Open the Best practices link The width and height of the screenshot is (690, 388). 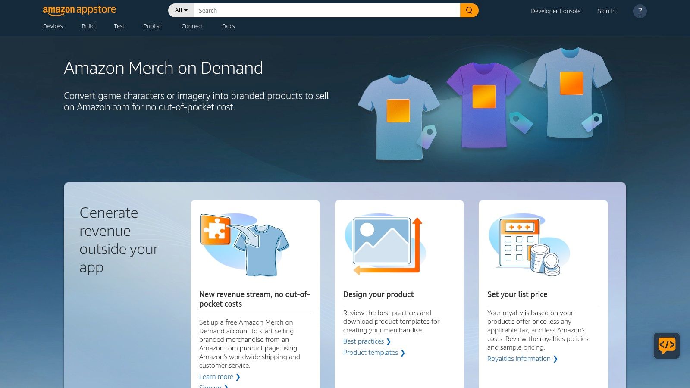(367, 341)
